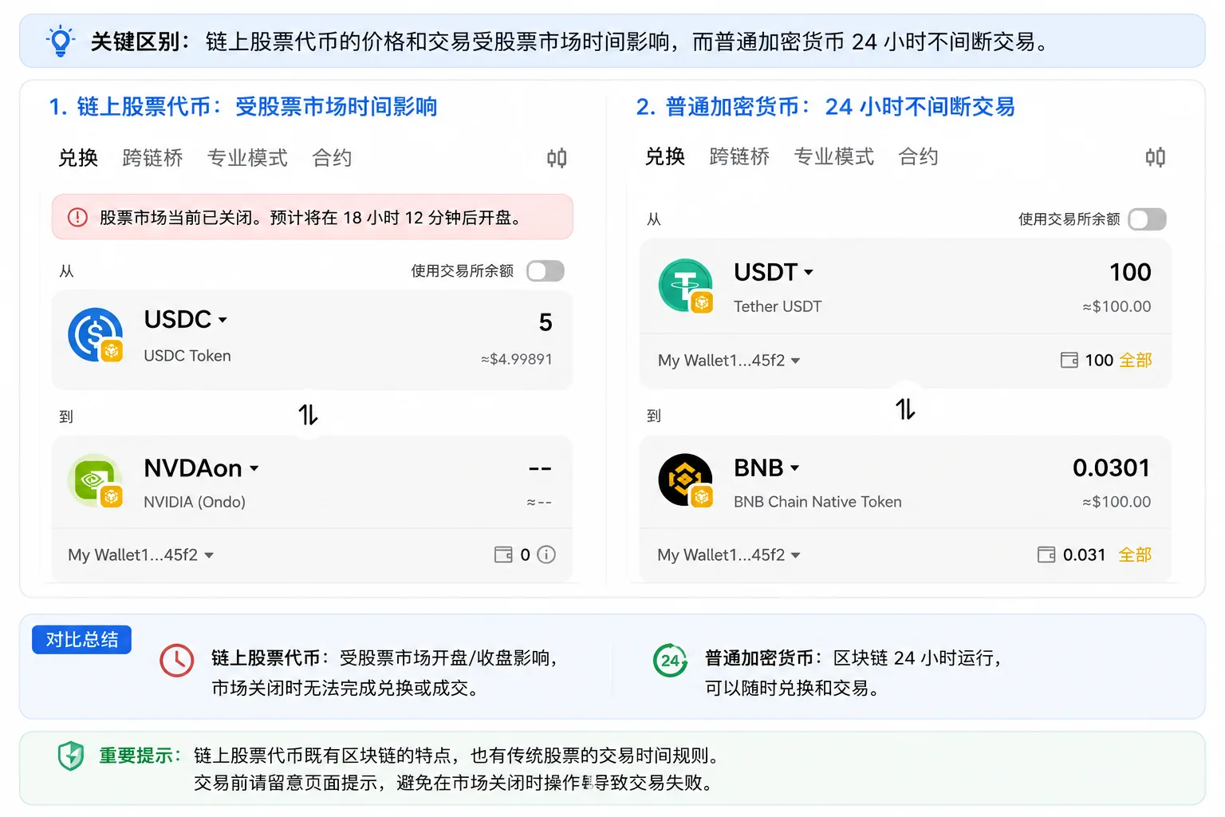
Task: Switch to 合约 tab in right panel
Action: 918,156
